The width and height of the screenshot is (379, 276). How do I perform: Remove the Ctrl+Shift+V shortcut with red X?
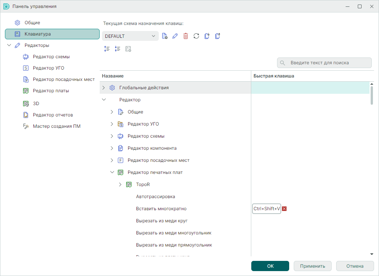[284, 209]
